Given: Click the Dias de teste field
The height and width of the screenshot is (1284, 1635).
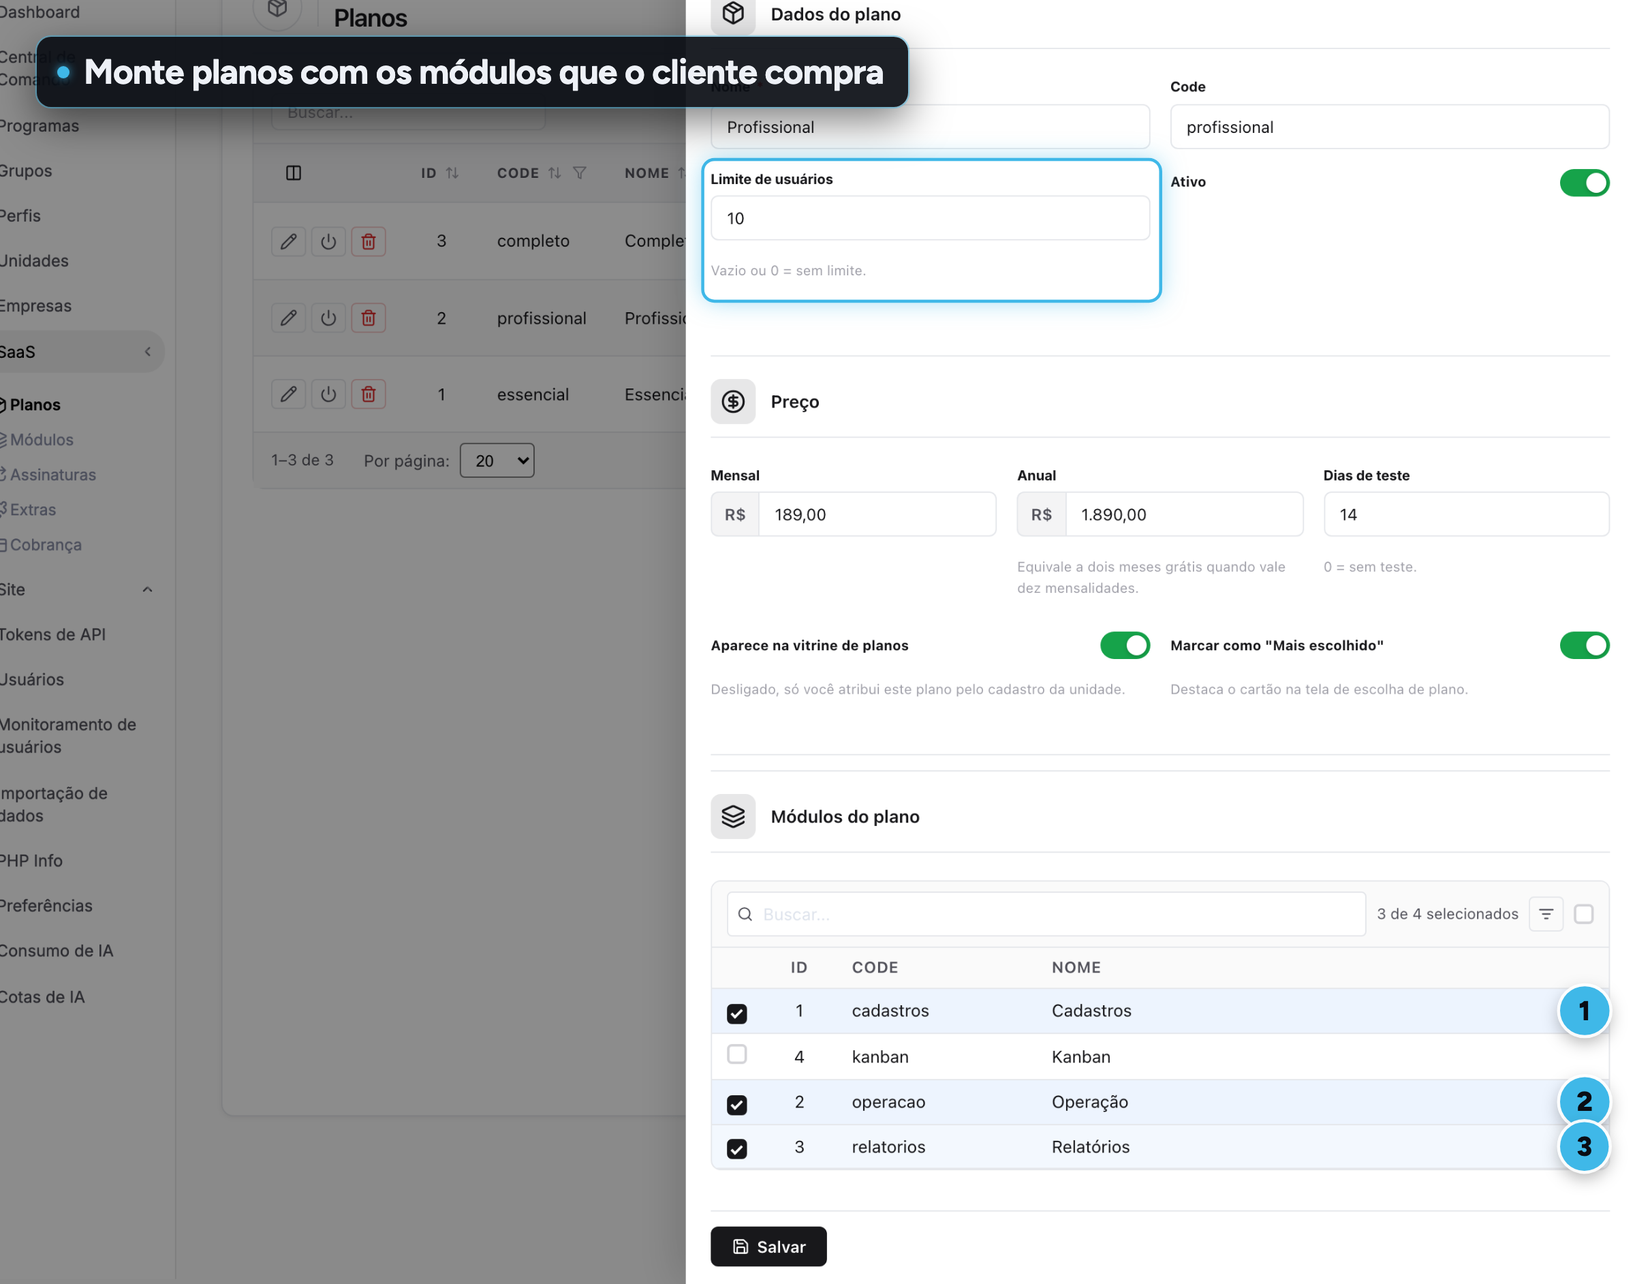Looking at the screenshot, I should click(x=1466, y=514).
